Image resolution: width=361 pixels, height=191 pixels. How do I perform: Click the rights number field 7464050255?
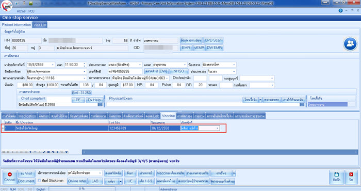(x=125, y=72)
